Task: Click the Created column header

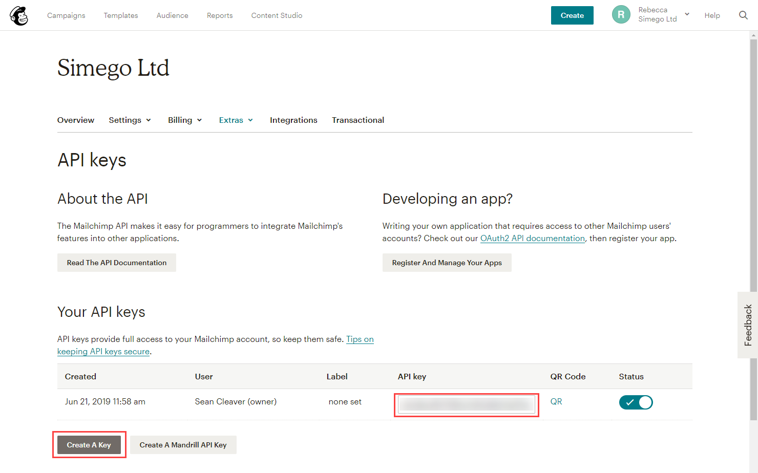Action: [80, 376]
